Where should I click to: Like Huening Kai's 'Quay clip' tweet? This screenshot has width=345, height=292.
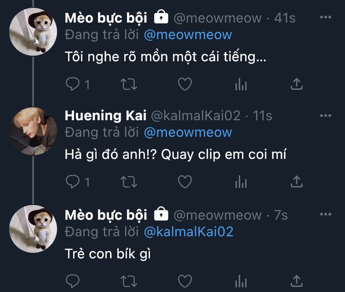tap(184, 182)
